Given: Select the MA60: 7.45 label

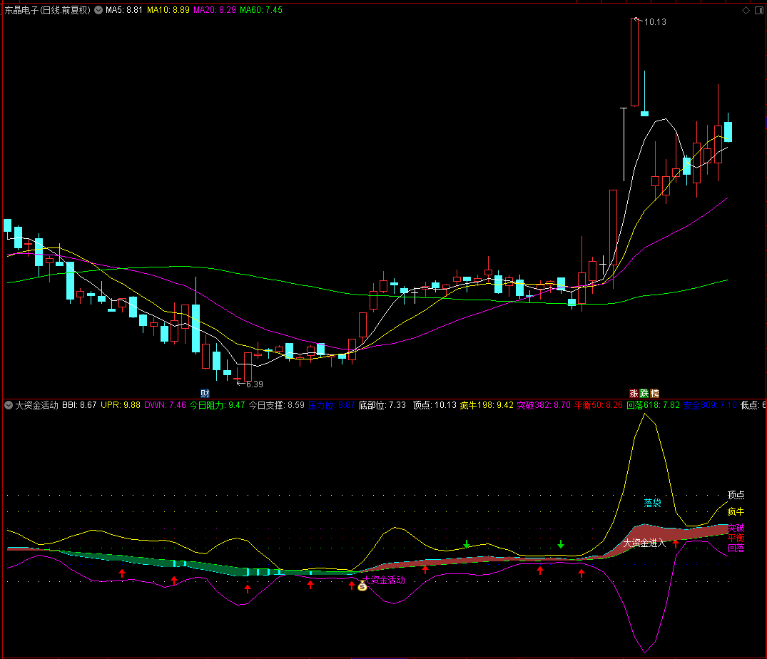Looking at the screenshot, I should tap(261, 10).
